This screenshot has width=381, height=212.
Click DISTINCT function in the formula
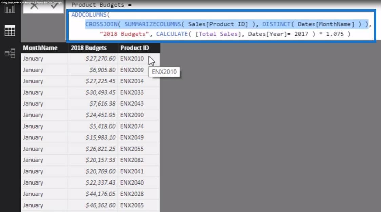276,24
